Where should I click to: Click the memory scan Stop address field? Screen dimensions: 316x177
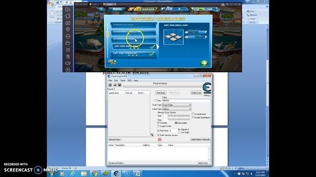point(177,119)
